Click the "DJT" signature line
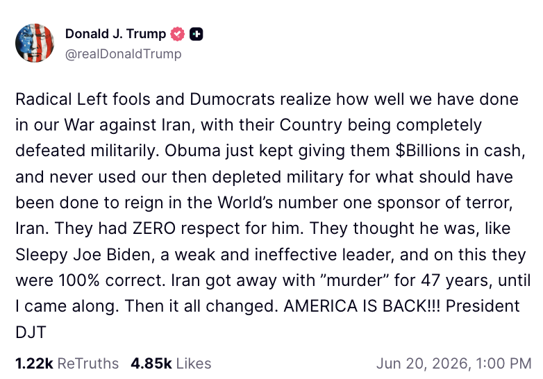 (x=31, y=332)
